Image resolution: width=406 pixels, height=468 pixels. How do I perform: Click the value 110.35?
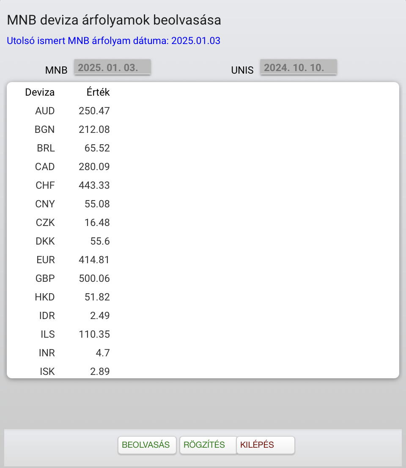click(x=94, y=334)
